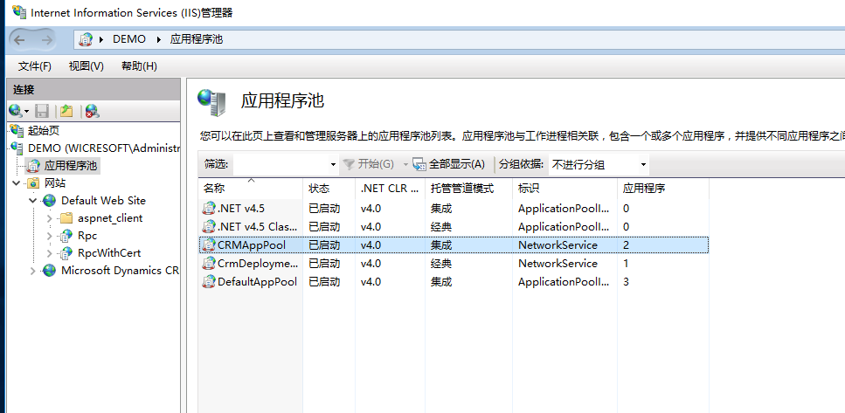Open the 筛选 filter dropdown arrow
Viewport: 845px width, 413px height.
333,165
